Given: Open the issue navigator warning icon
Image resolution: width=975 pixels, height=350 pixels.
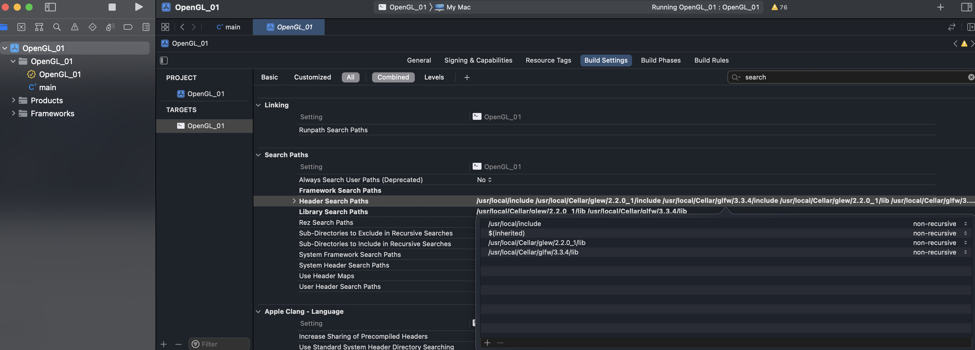Looking at the screenshot, I should pyautogui.click(x=74, y=27).
